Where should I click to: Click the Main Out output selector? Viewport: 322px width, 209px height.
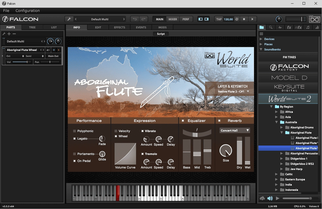[53, 56]
